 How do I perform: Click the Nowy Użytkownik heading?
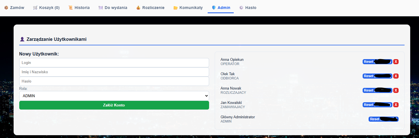(x=39, y=54)
